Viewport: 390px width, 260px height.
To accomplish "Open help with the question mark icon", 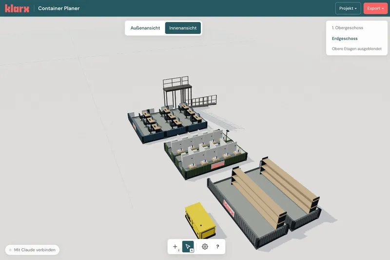I will [x=217, y=246].
